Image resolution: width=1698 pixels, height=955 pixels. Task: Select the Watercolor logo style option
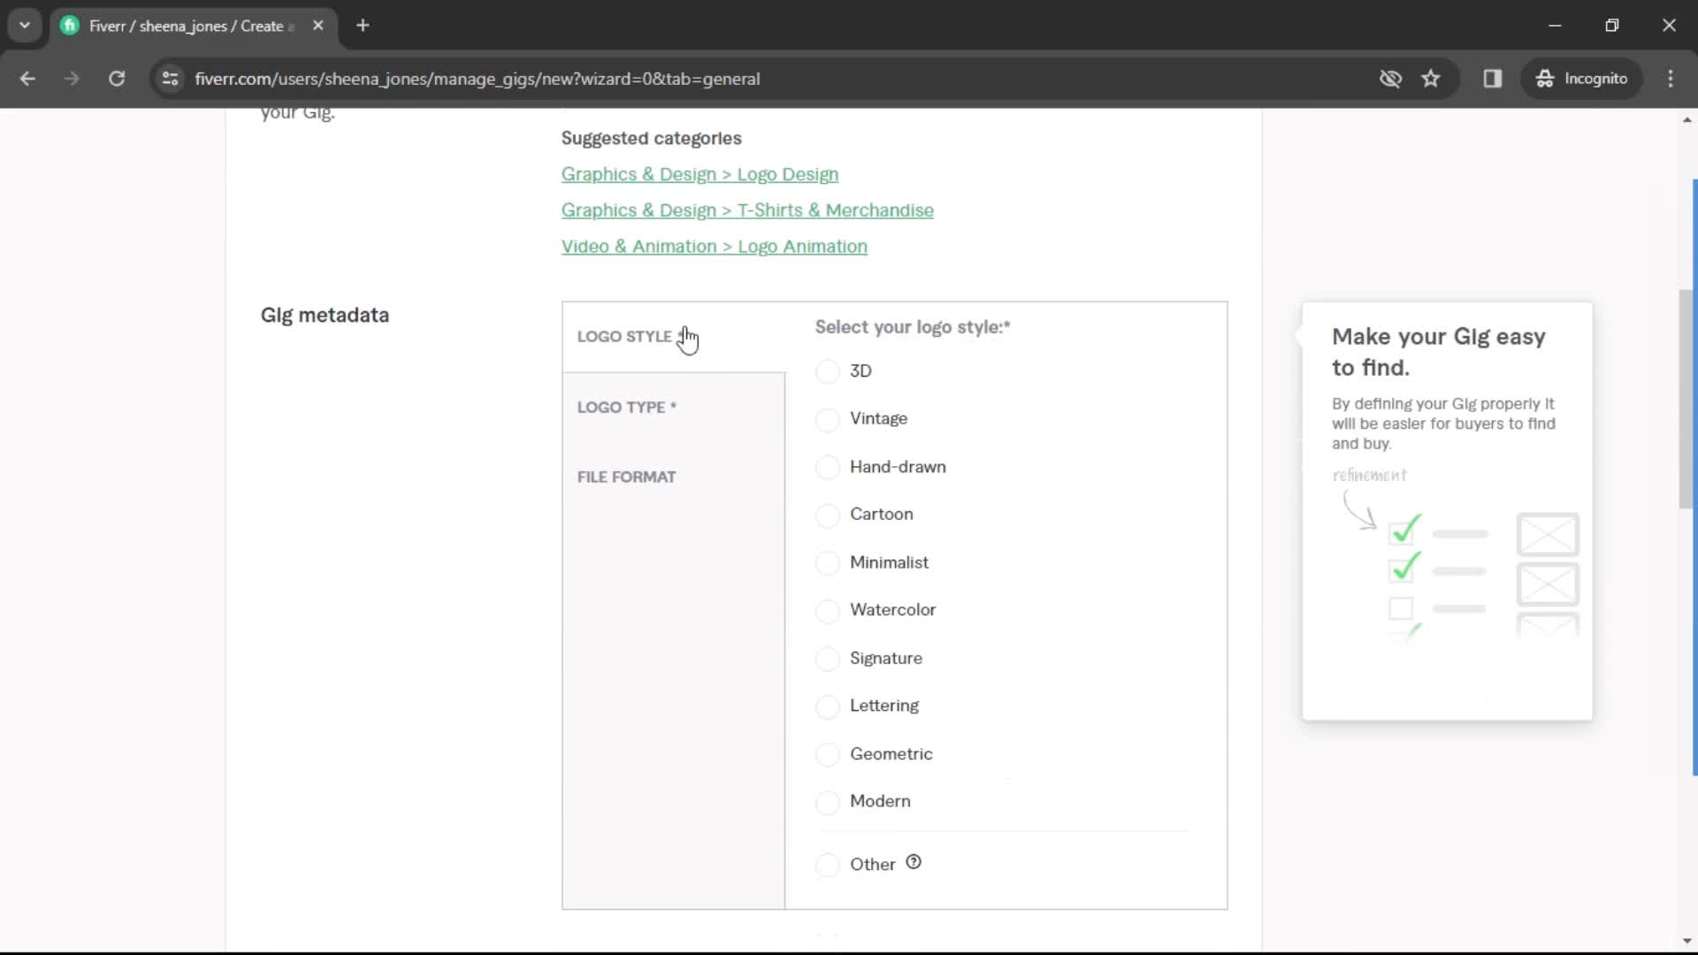coord(827,610)
